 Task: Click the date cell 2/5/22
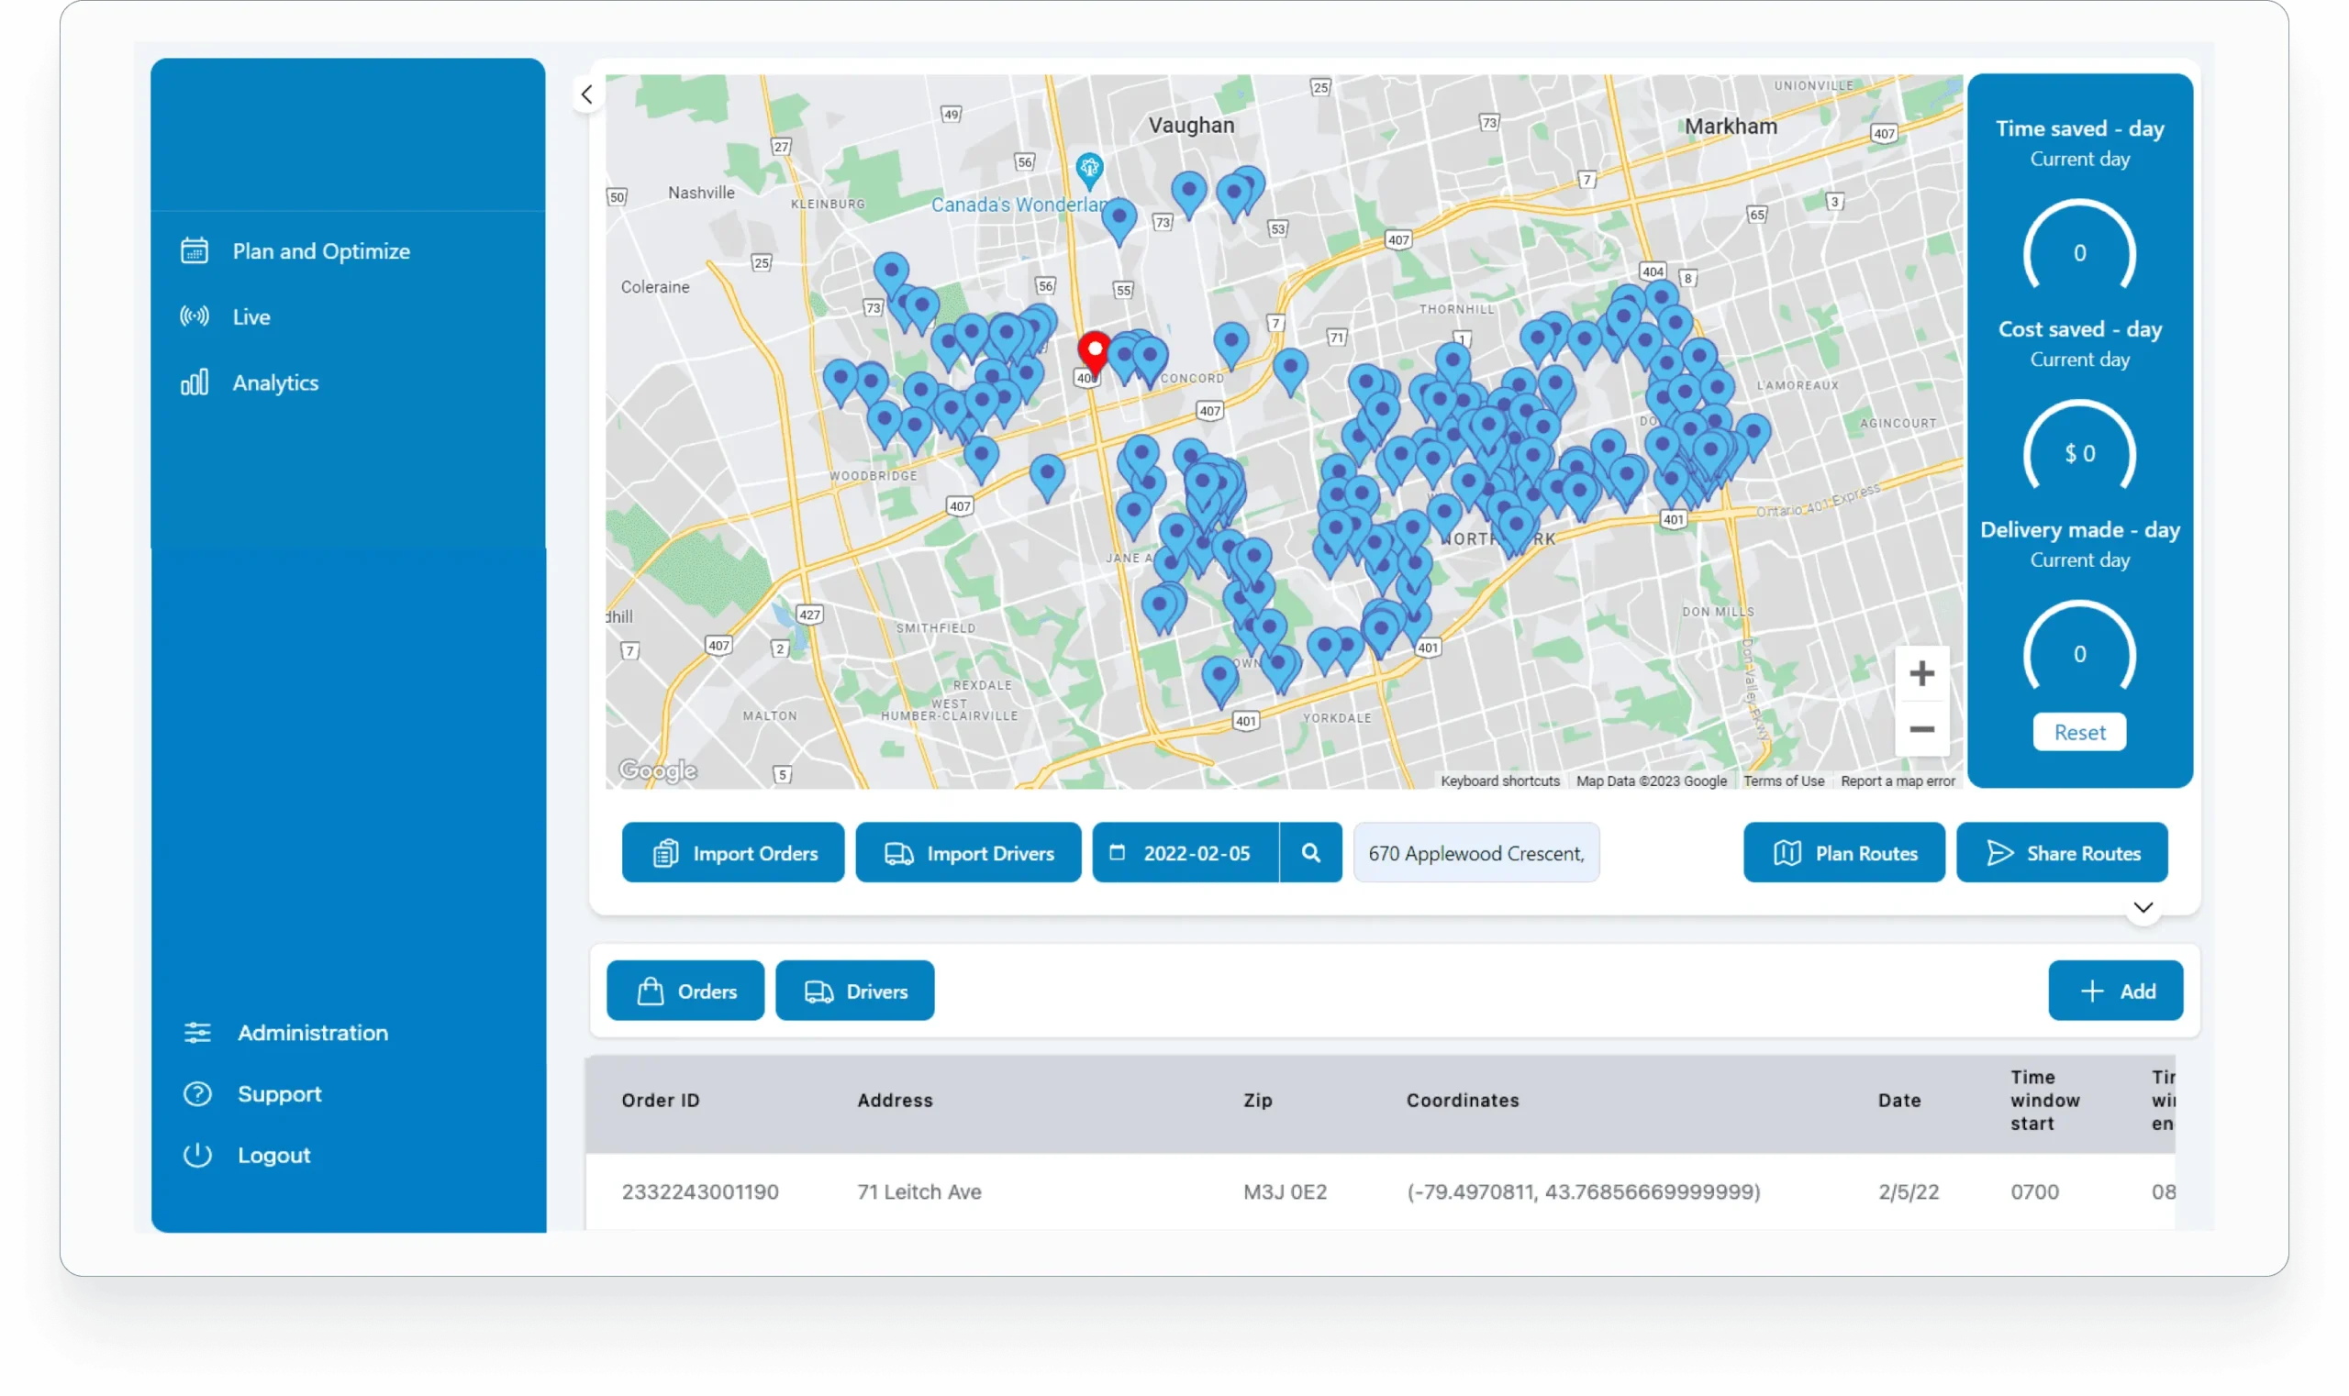1908,1191
